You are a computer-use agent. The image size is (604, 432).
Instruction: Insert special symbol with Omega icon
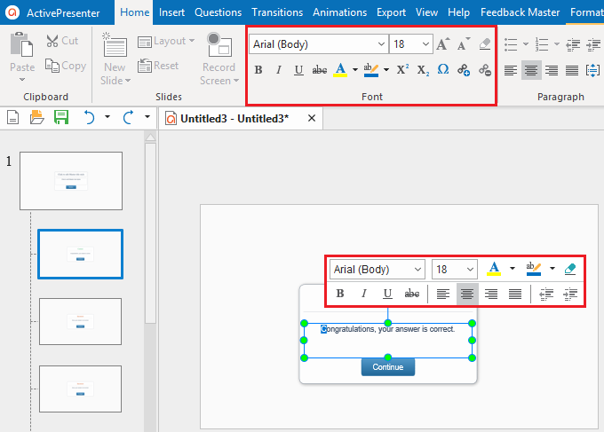[x=443, y=69]
